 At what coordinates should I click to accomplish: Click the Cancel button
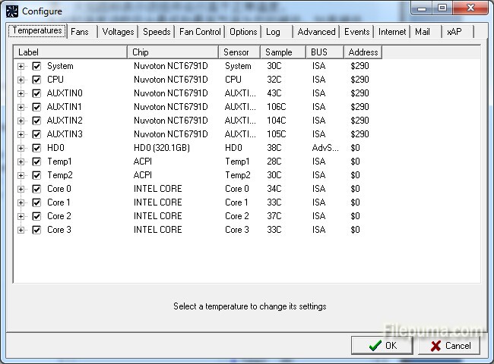(449, 346)
